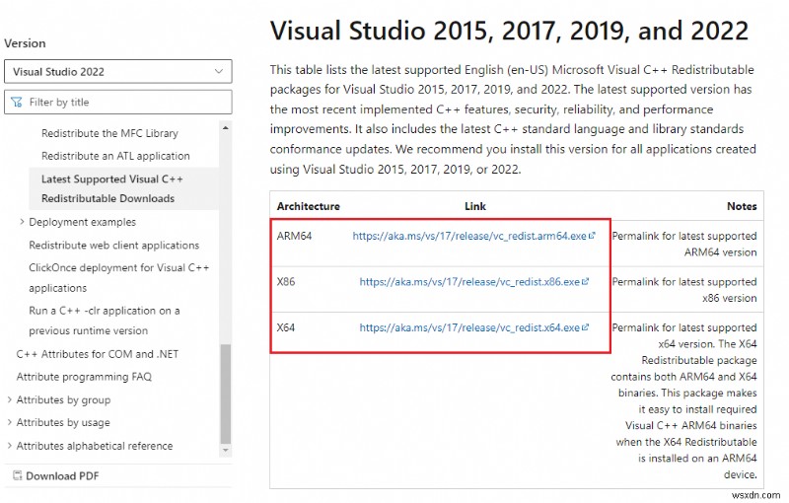
Task: Click external link icon after x86.exe link
Action: (585, 281)
